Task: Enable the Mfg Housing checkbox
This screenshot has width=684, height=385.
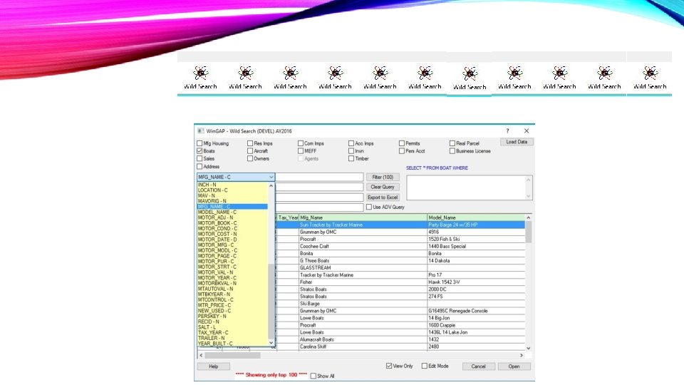Action: click(199, 143)
